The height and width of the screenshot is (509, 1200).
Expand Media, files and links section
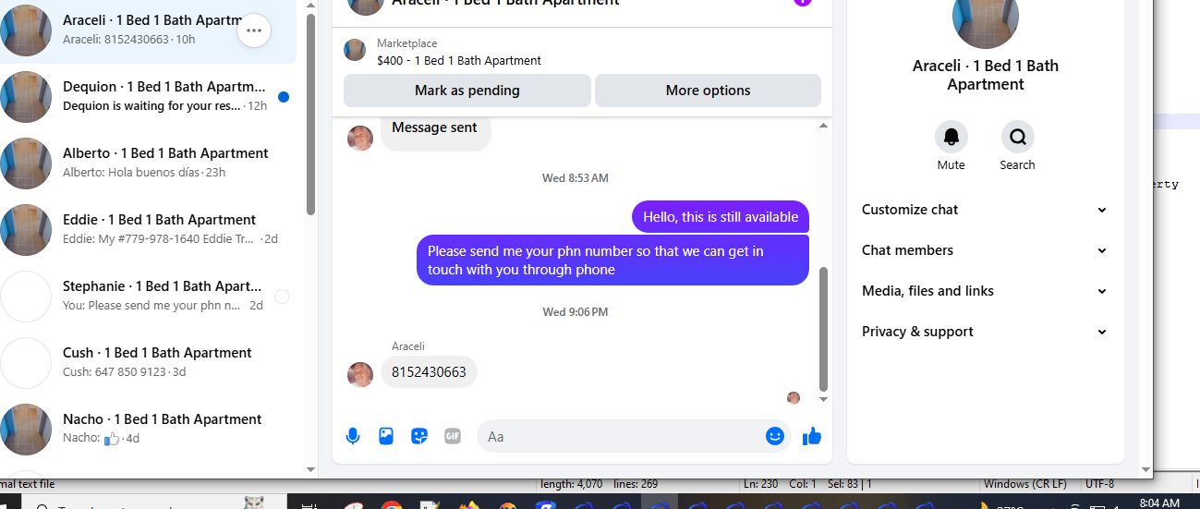coord(985,291)
